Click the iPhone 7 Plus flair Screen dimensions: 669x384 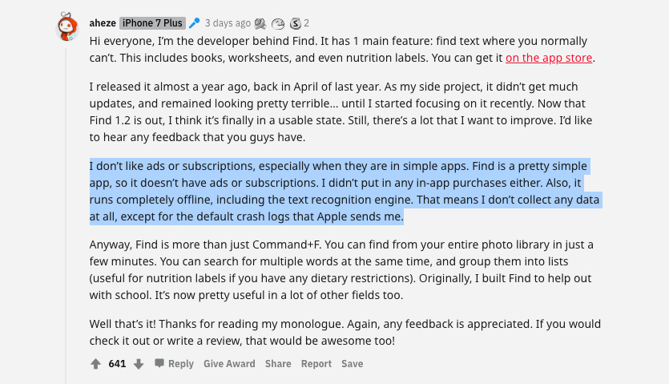coord(152,23)
